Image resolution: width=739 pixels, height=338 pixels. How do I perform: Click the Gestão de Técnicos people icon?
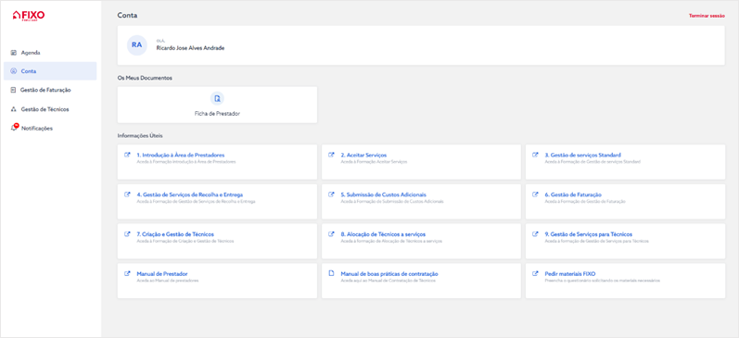14,109
